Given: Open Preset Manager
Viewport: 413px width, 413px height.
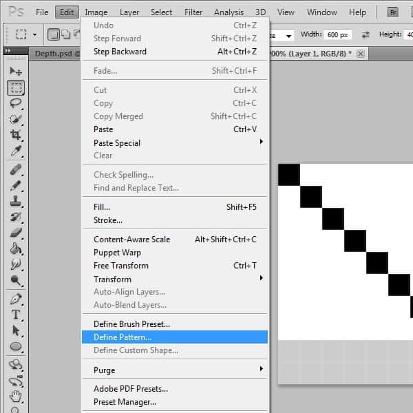Looking at the screenshot, I should coord(175,402).
